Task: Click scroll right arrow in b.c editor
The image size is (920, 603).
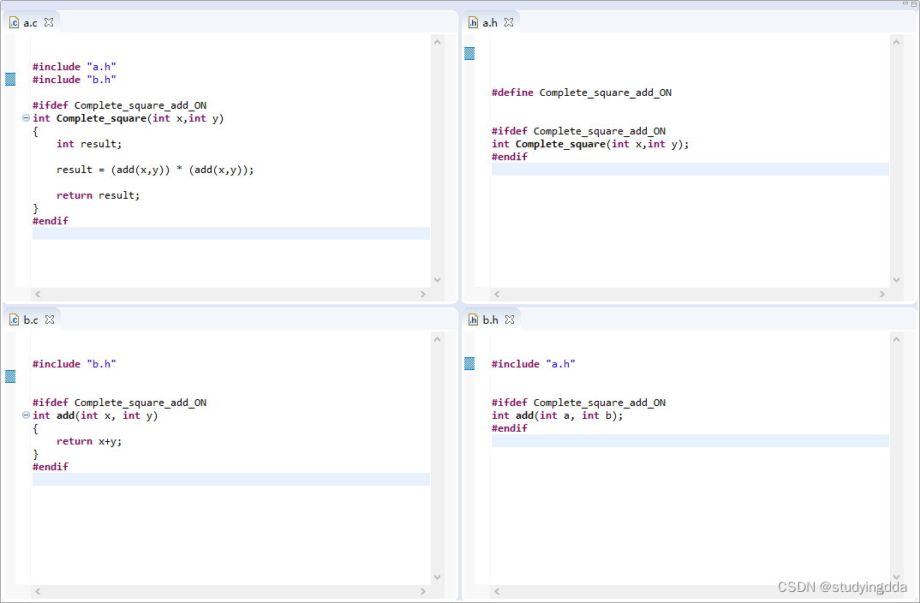Action: pos(423,592)
